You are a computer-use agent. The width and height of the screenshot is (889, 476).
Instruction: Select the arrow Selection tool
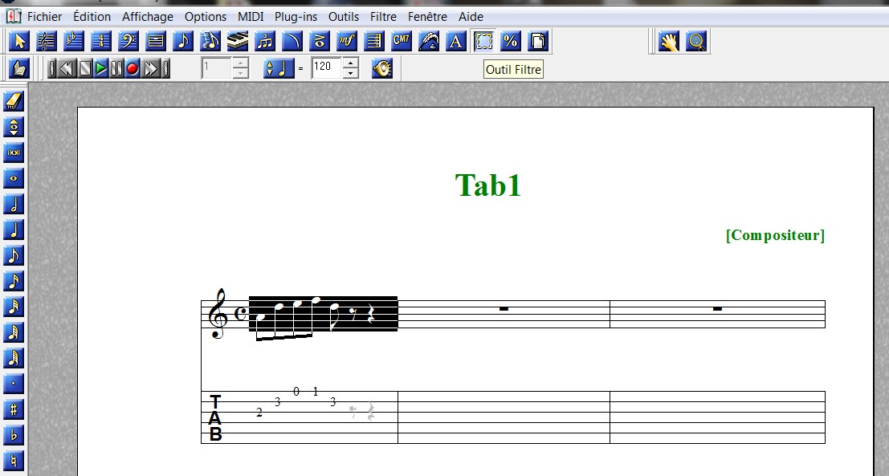20,41
